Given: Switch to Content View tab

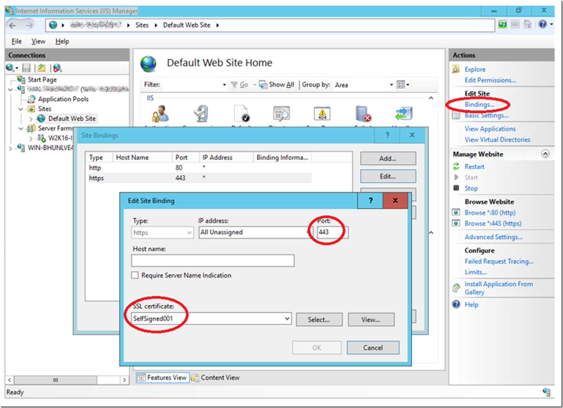Looking at the screenshot, I should [216, 377].
